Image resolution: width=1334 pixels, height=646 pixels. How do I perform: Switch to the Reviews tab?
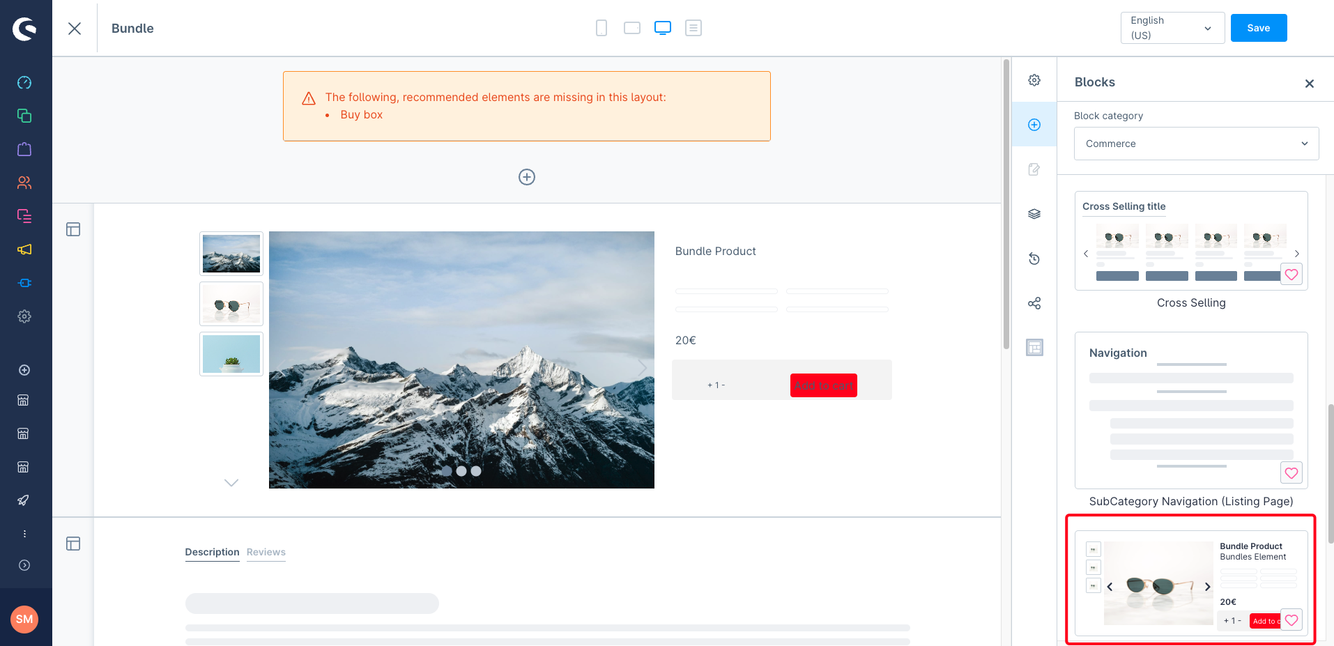266,552
